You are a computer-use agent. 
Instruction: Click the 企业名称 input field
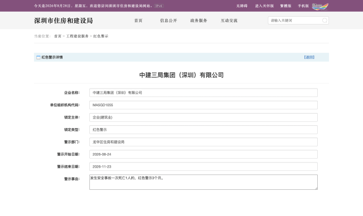click(203, 92)
